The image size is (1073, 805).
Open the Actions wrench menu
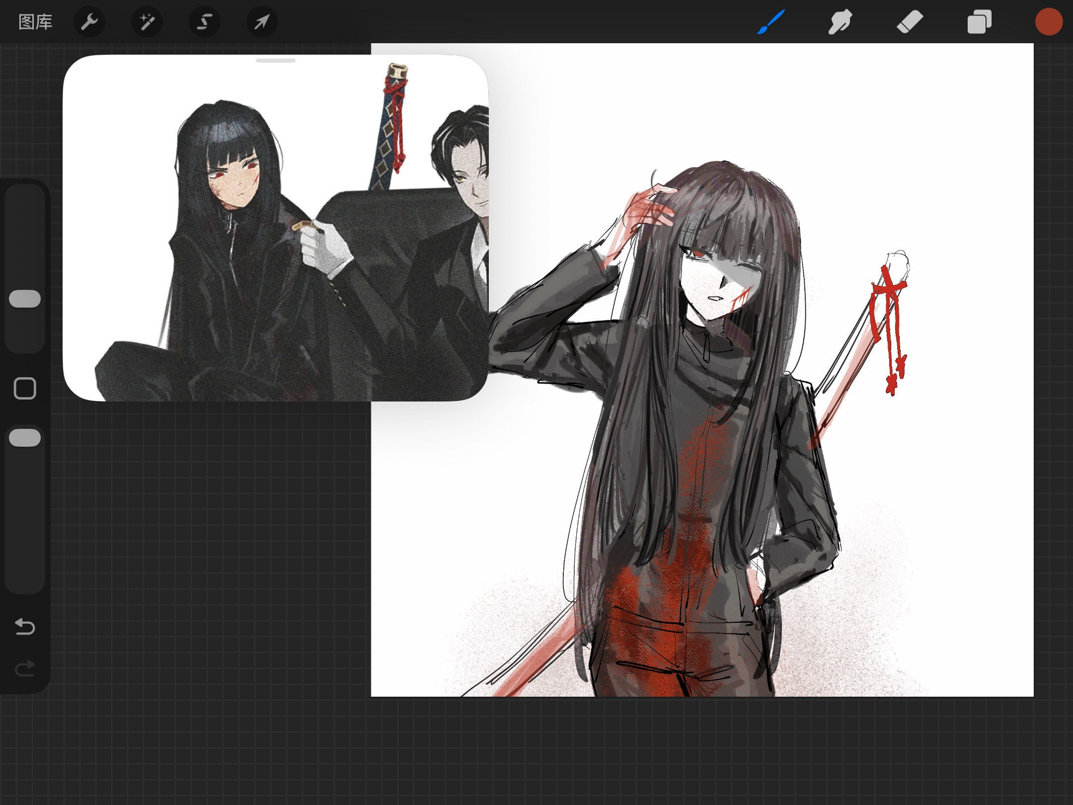point(89,22)
